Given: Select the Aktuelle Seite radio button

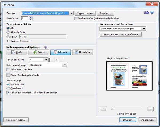Looking at the screenshot, I should click(x=8, y=32).
